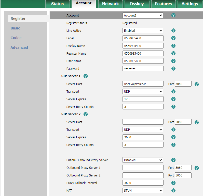Click Server Expires field showing 120
203x196 pixels.
coord(143,99)
